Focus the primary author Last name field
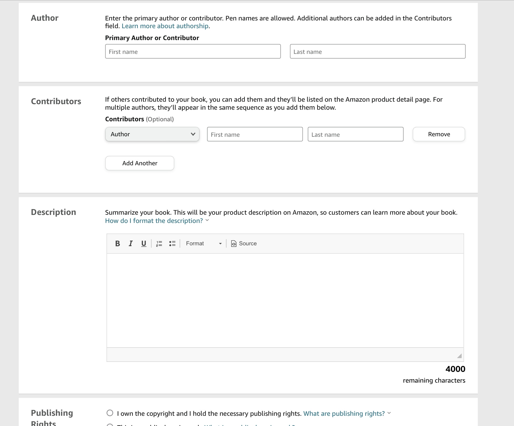 coord(377,52)
